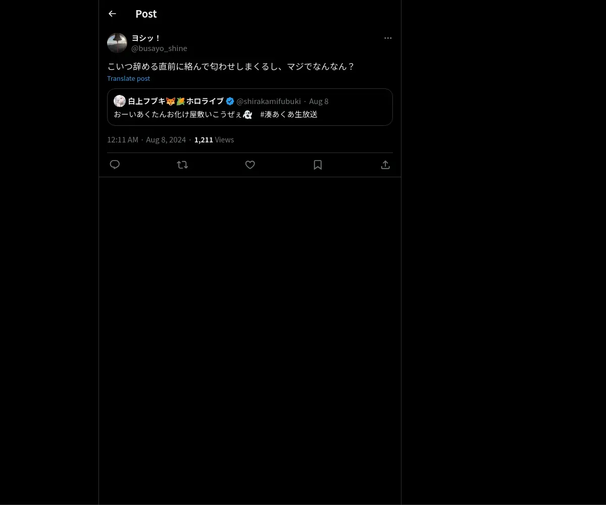View the 1,211 Views count
606x505 pixels.
coord(214,139)
